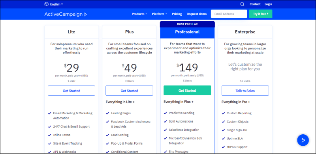Select the Plus plan heading
The width and height of the screenshot is (316, 154).
point(130,32)
